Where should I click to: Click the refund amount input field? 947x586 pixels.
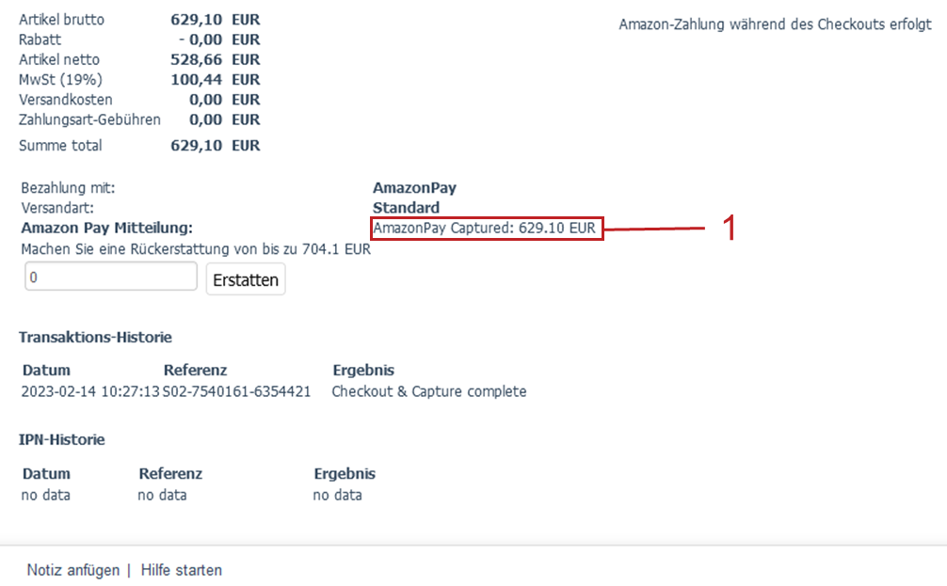pyautogui.click(x=110, y=278)
